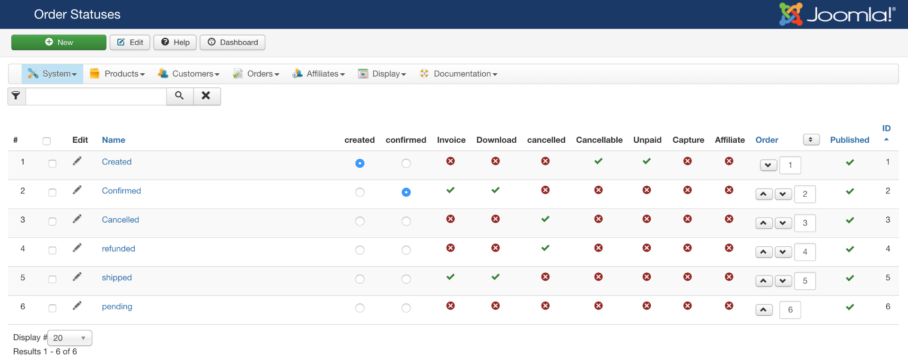Select 'confirmed' radio for shipped row

tap(406, 279)
